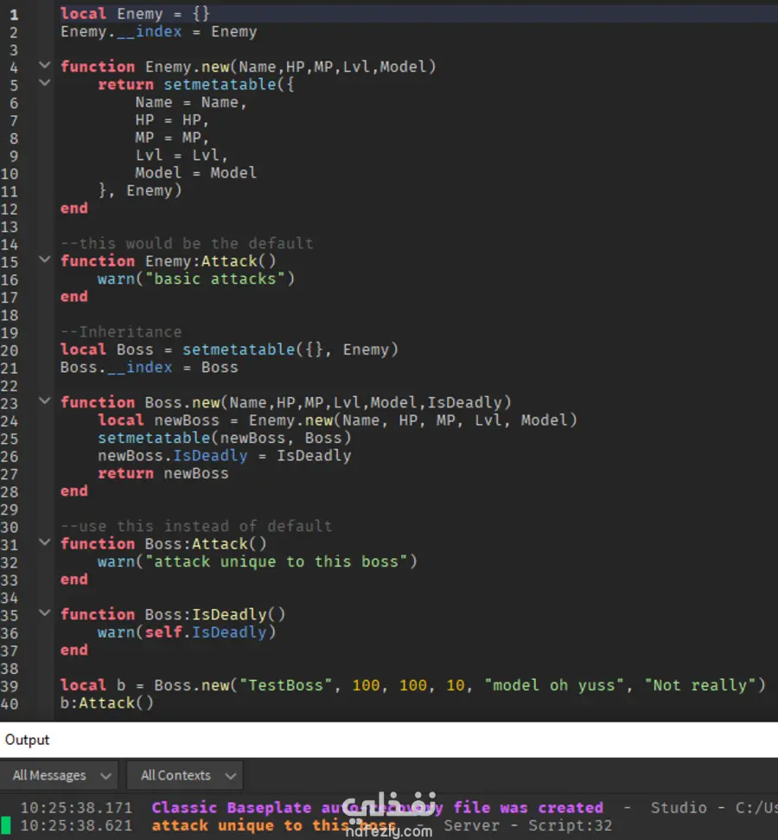778x840 pixels.
Task: Click the Classic Baseplate auto-recovery output message
Action: click(x=377, y=808)
